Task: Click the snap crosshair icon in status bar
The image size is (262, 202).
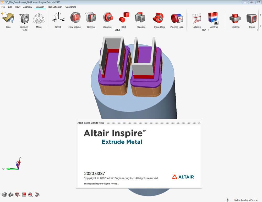Action: 227,200
